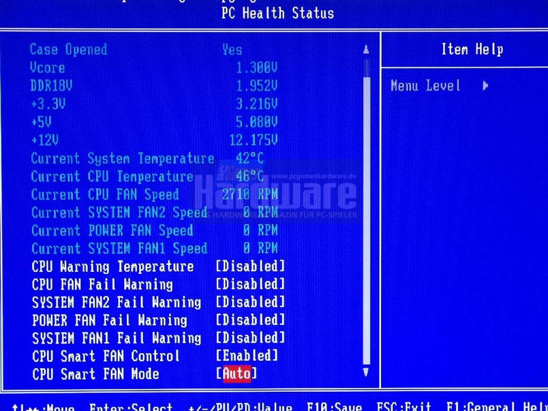Click the Current CPU FAN Speed label
This screenshot has width=548, height=411.
tap(105, 195)
